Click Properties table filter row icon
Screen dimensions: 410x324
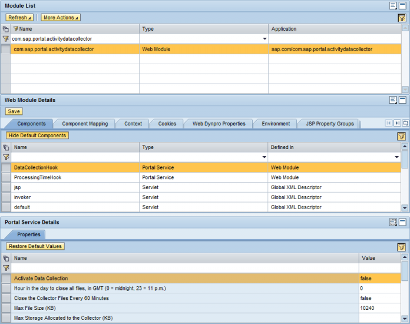6,268
